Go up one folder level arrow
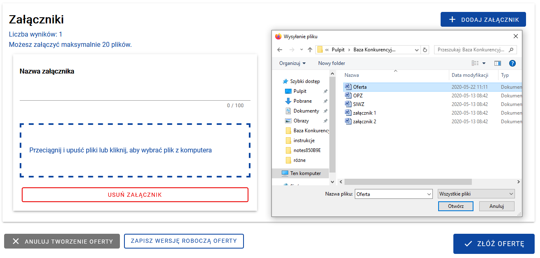 310,50
